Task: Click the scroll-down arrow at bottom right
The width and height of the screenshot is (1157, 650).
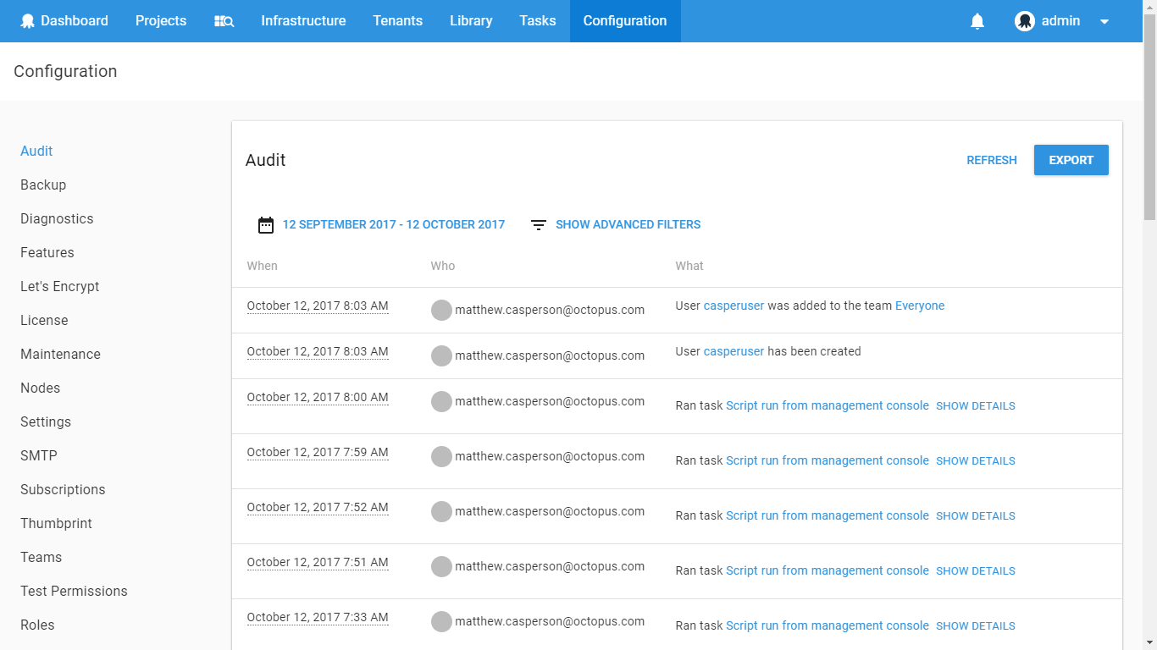Action: pos(1149,641)
